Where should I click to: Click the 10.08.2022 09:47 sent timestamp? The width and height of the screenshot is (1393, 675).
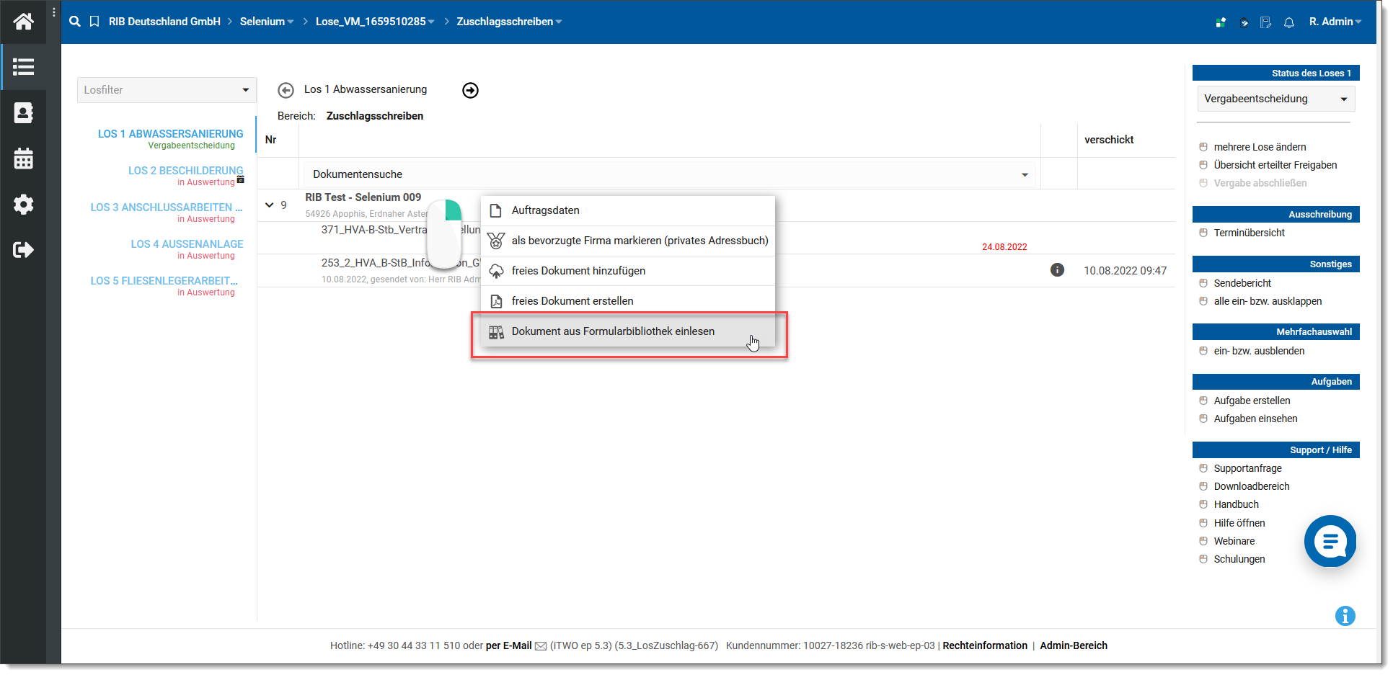click(1125, 271)
